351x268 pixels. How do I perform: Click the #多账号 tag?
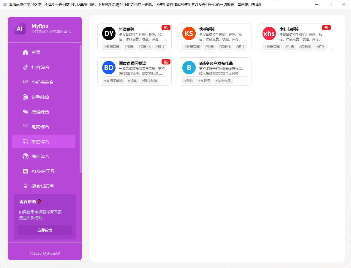[x=204, y=81]
